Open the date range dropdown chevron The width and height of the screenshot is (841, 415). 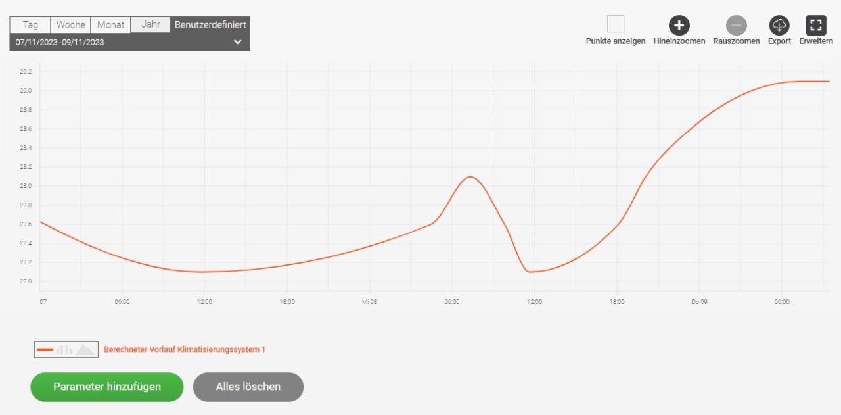pos(238,42)
